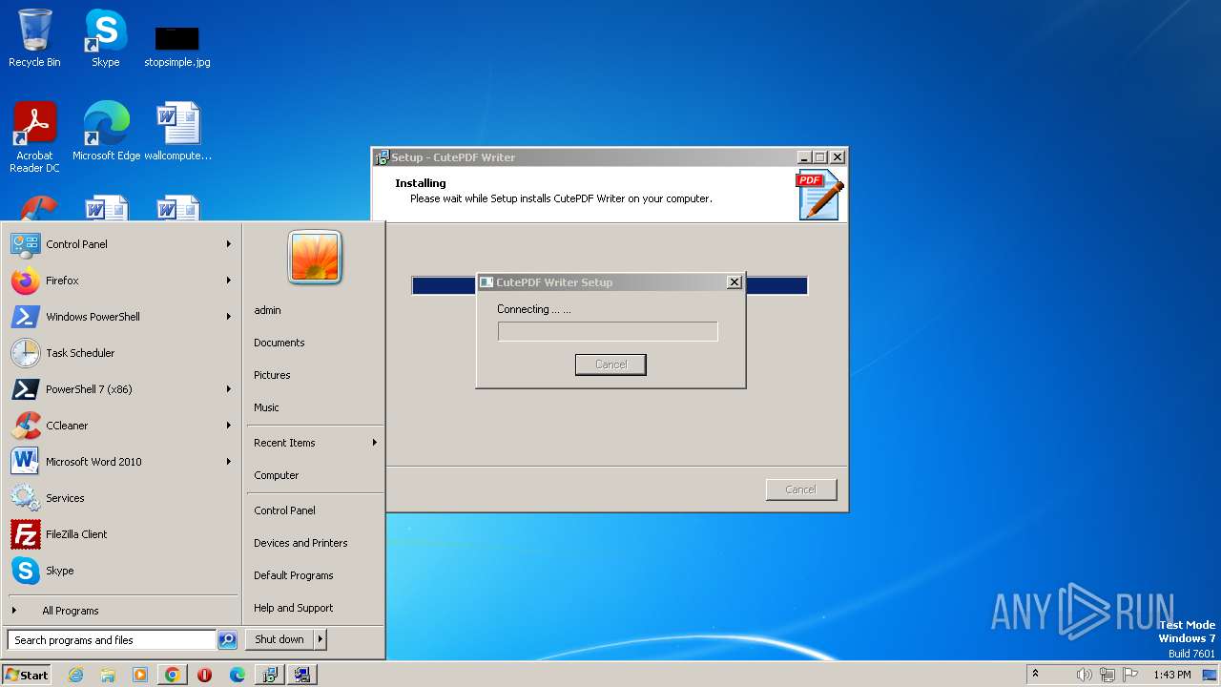Open Microsoft Word 2010 from Start menu
The image size is (1221, 687).
[121, 462]
